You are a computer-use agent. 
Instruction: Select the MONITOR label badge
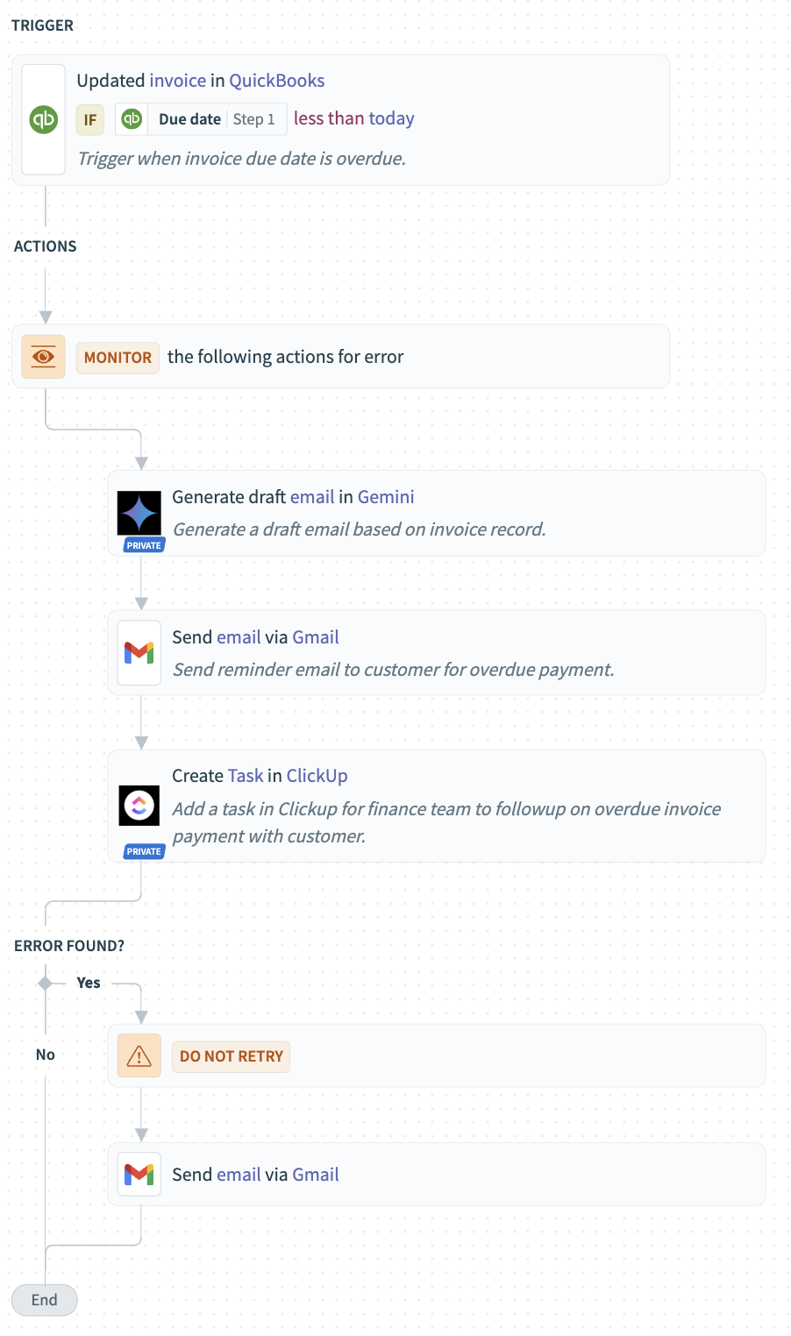click(x=118, y=358)
